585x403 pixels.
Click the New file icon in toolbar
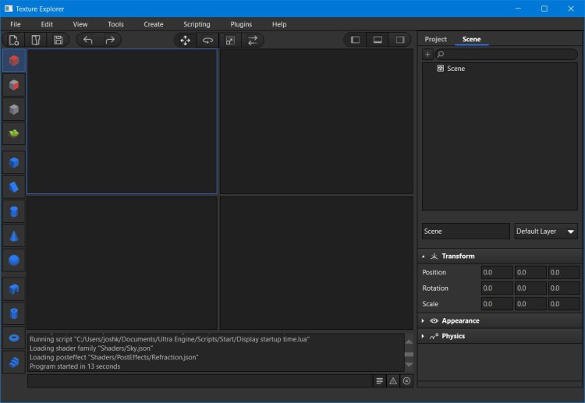14,40
